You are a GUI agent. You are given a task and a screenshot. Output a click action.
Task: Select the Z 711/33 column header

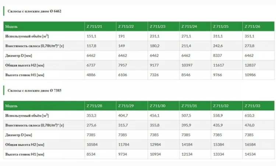click(252, 106)
